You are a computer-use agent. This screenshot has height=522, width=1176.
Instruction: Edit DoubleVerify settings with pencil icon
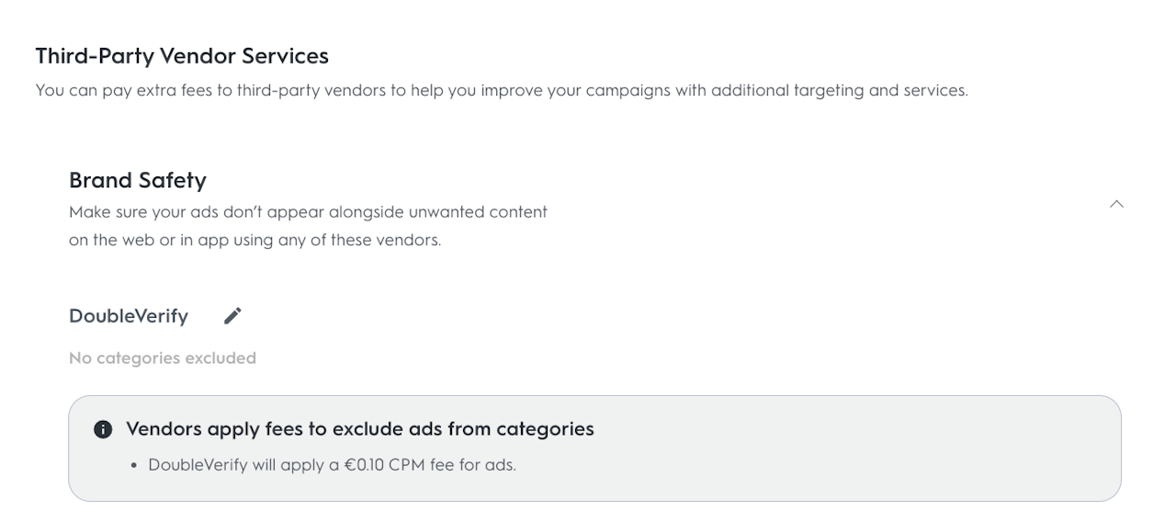[x=233, y=316]
